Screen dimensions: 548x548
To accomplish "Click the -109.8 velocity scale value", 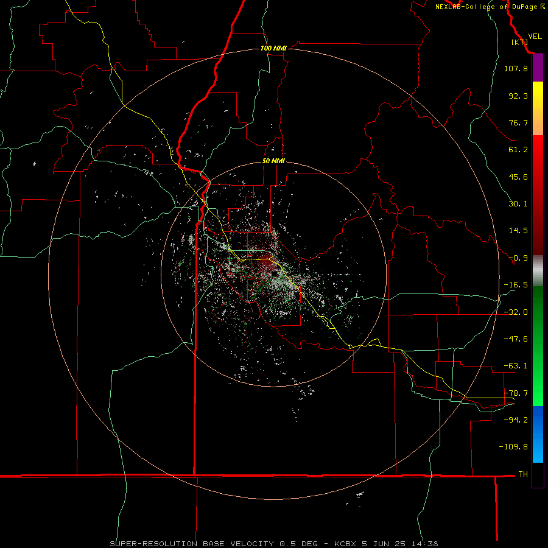I will coord(513,447).
